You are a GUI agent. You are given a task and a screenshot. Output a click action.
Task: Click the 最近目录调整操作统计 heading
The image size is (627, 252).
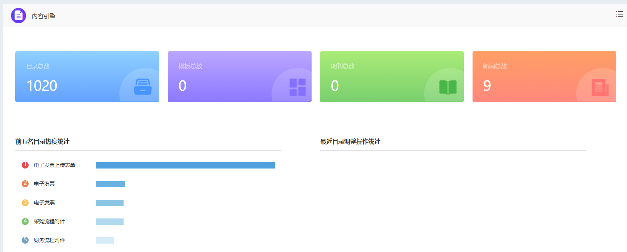[x=350, y=141]
